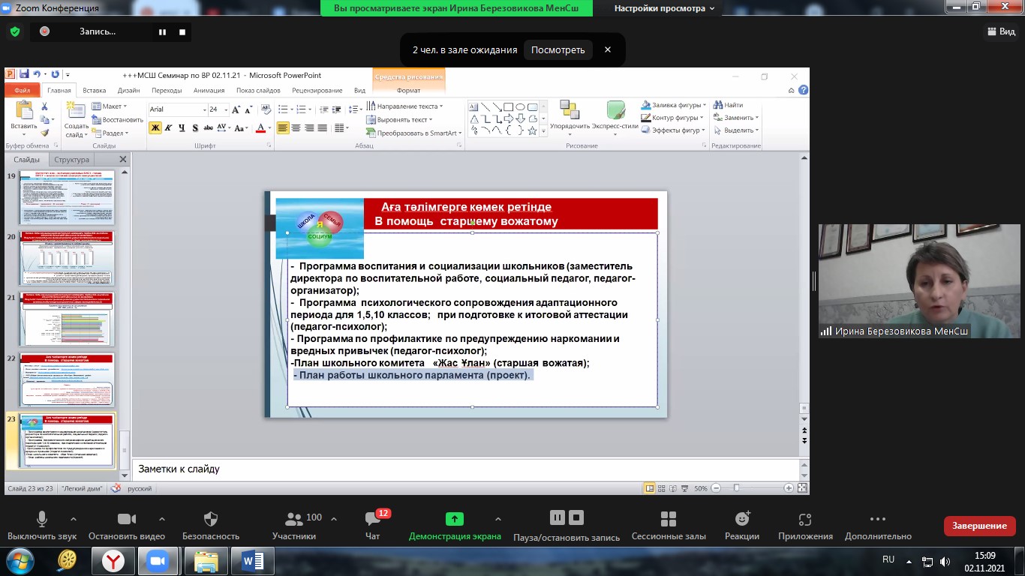The width and height of the screenshot is (1025, 576).
Task: Click the Посмотреть waiting room button
Action: point(558,50)
